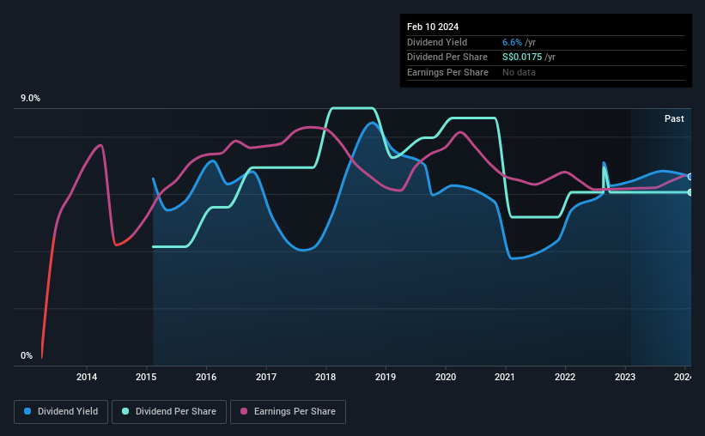Screen dimensions: 705x436
Task: Click the 9.0% y-axis label
Action: [x=31, y=99]
